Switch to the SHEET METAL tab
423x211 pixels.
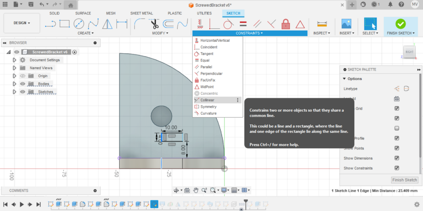click(x=141, y=13)
